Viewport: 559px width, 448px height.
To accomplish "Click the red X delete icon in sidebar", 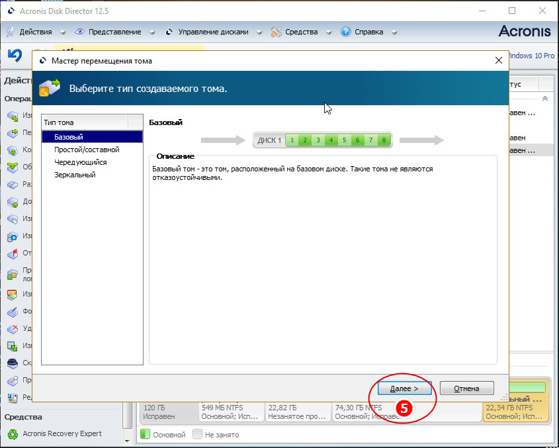I will 13,329.
